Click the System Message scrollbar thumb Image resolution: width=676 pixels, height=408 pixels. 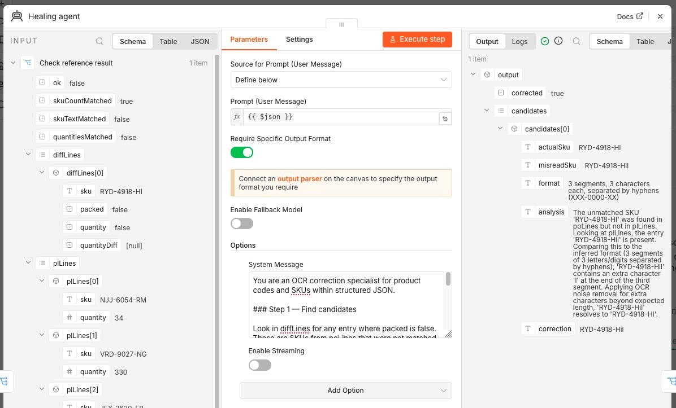[x=448, y=279]
